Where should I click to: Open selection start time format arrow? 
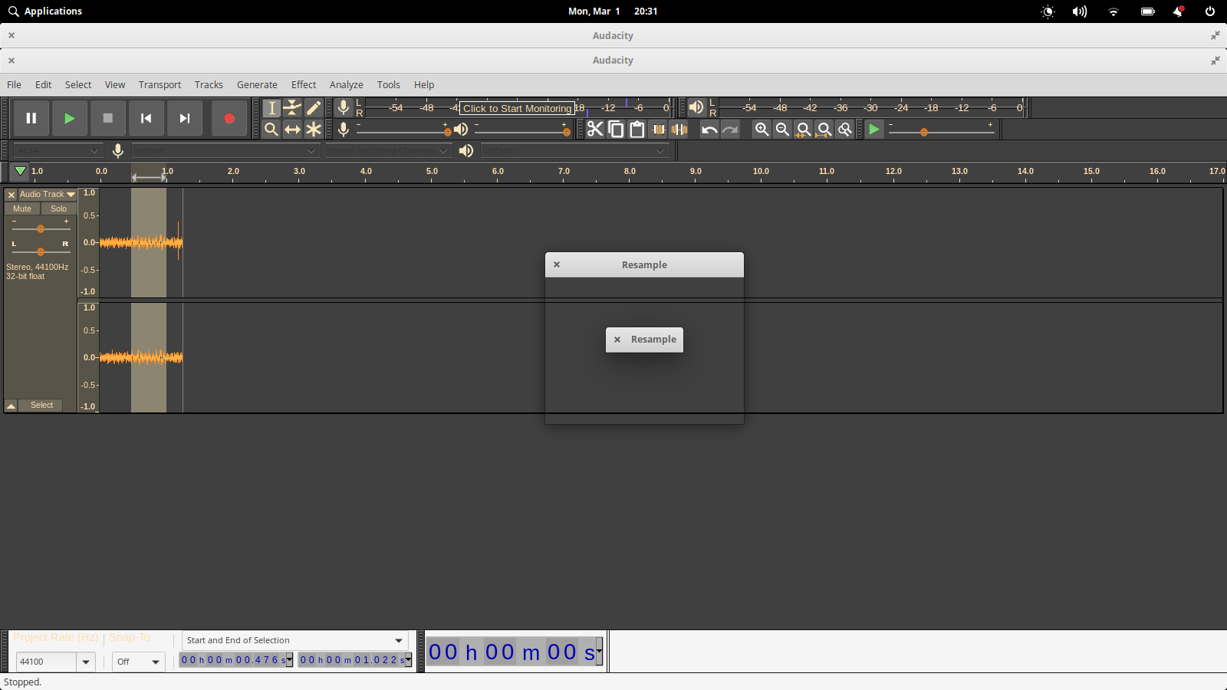tap(290, 660)
